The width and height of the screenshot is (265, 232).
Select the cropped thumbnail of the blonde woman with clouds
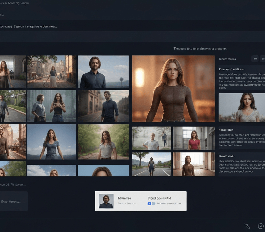pos(52,171)
